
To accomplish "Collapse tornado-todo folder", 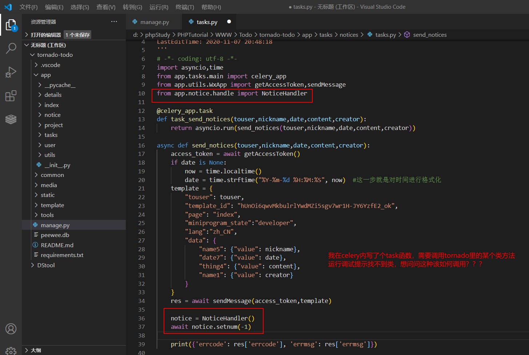I will pyautogui.click(x=55, y=55).
